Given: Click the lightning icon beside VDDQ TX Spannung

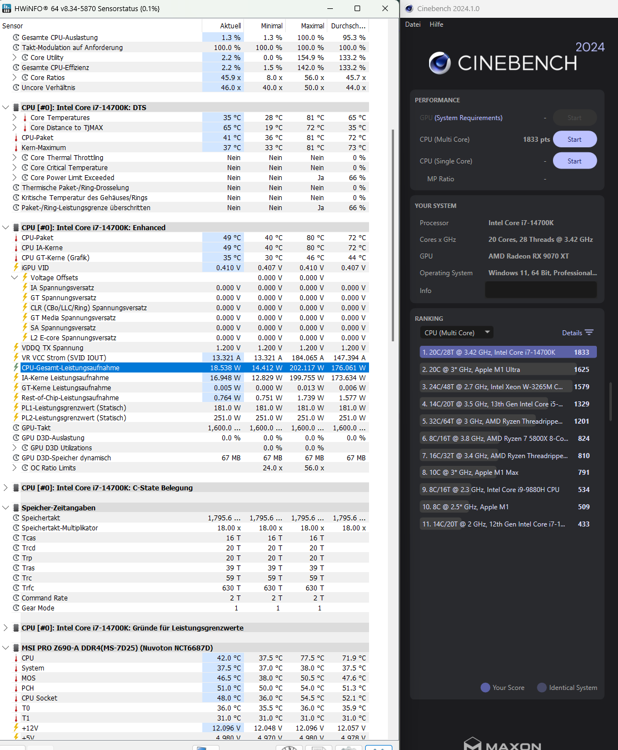Looking at the screenshot, I should 15,347.
